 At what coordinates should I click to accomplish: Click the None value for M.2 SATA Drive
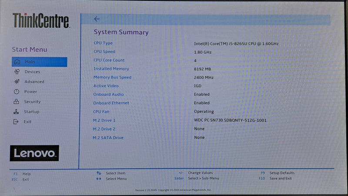pyautogui.click(x=199, y=137)
